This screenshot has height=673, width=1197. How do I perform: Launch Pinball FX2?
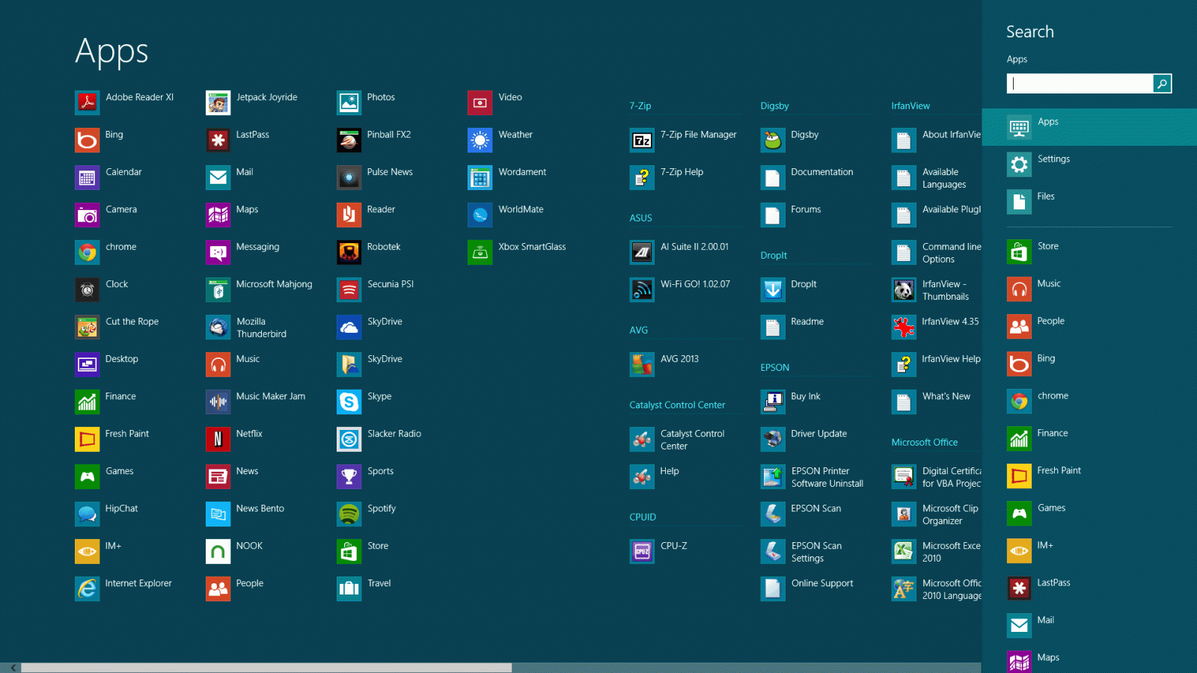pos(389,140)
